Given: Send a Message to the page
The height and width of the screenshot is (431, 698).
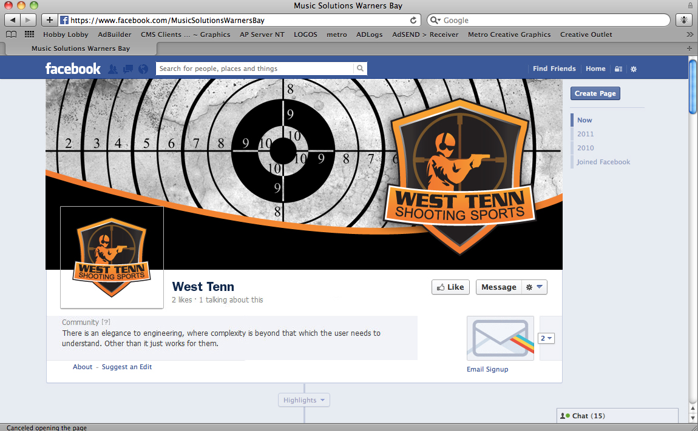Looking at the screenshot, I should [x=498, y=287].
